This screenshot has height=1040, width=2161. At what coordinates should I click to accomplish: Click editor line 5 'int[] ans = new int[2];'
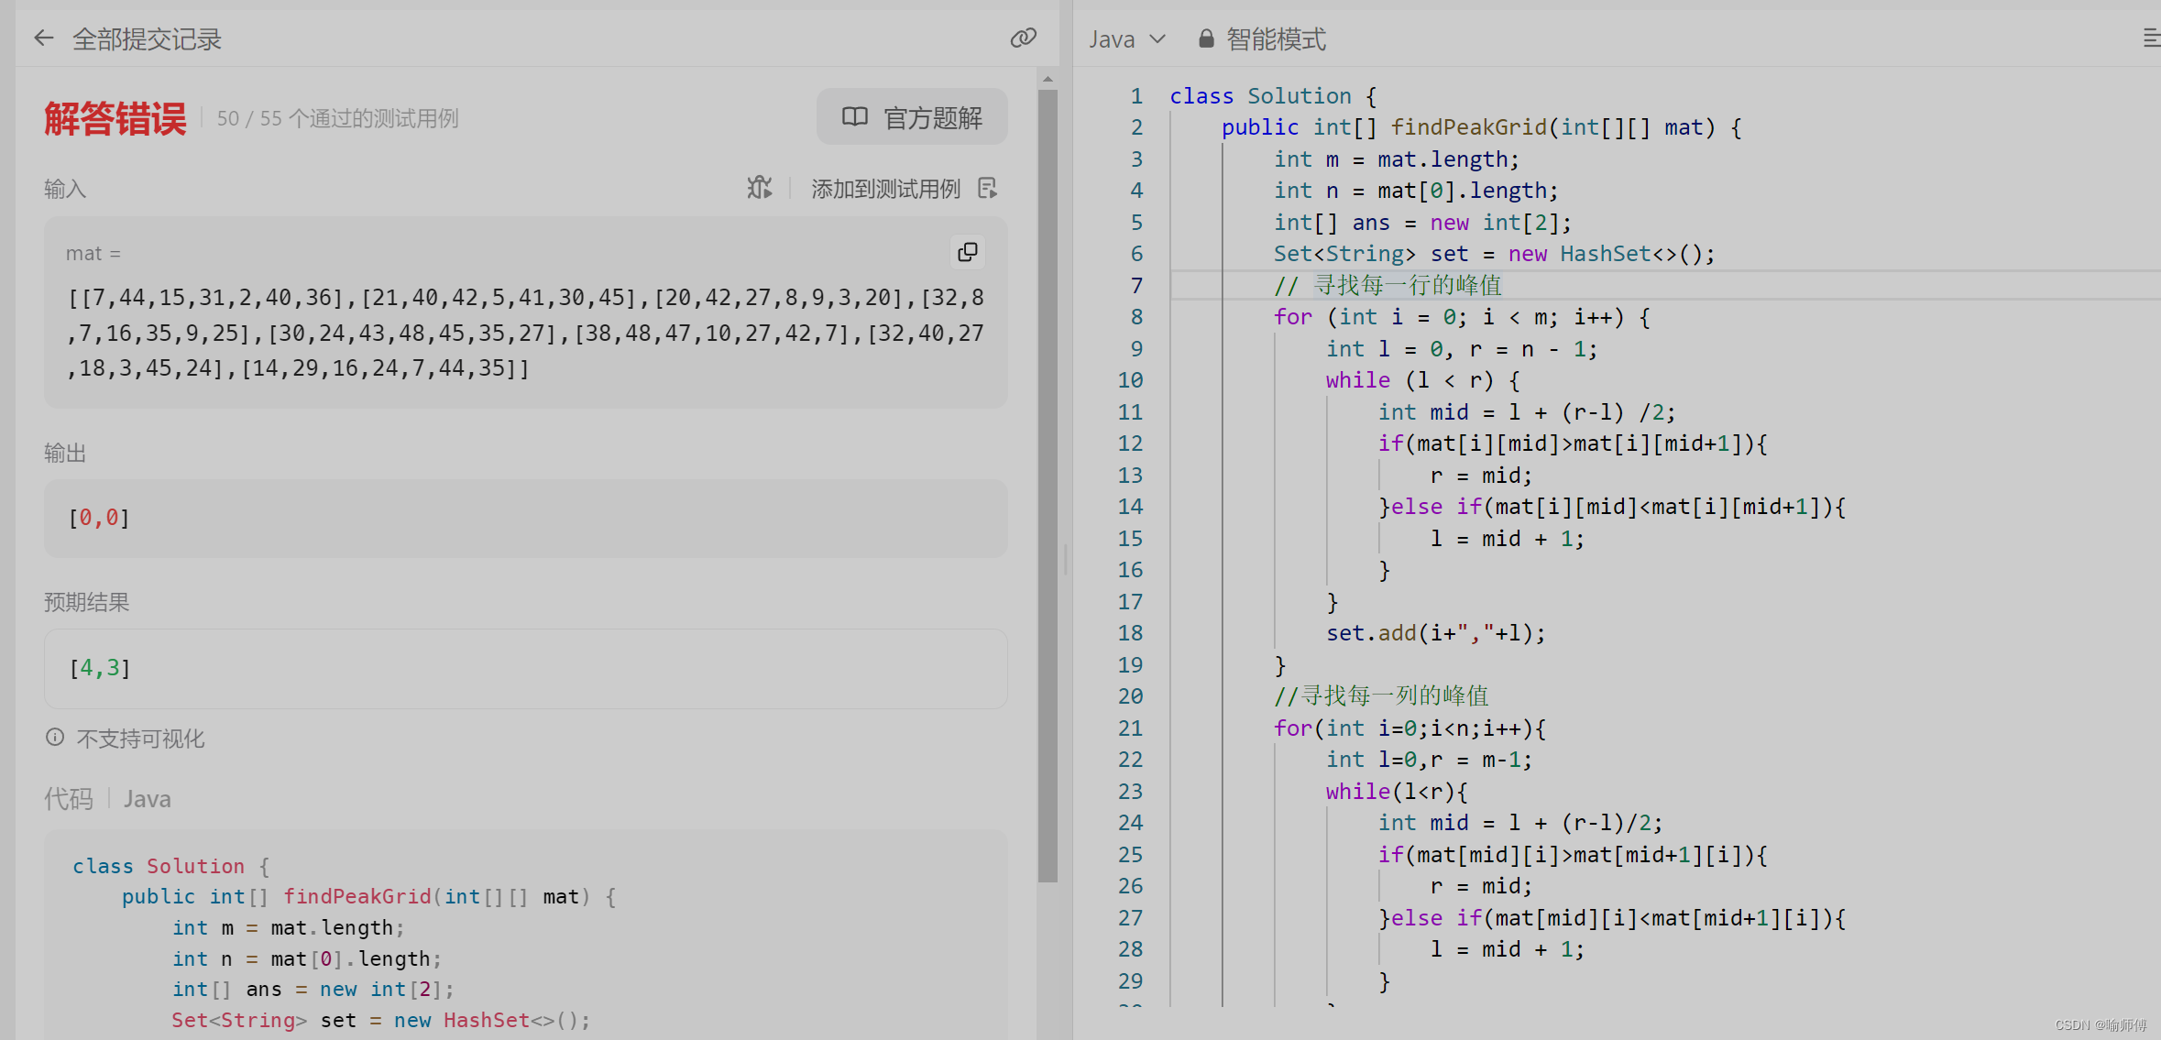pos(1422,223)
